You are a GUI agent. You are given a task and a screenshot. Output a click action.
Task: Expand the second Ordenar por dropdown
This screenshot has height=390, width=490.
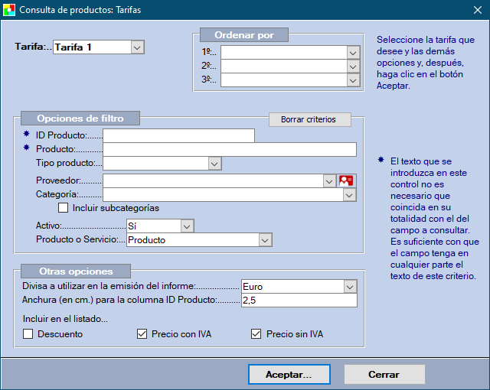pyautogui.click(x=353, y=67)
